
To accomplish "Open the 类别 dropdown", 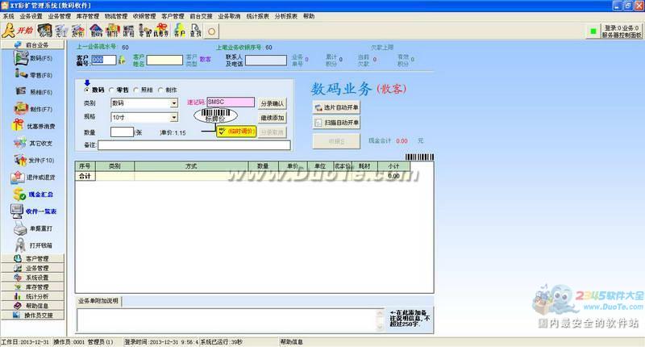I will tap(174, 103).
